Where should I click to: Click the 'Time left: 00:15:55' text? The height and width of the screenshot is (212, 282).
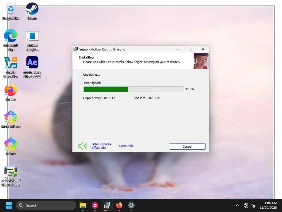pyautogui.click(x=147, y=98)
